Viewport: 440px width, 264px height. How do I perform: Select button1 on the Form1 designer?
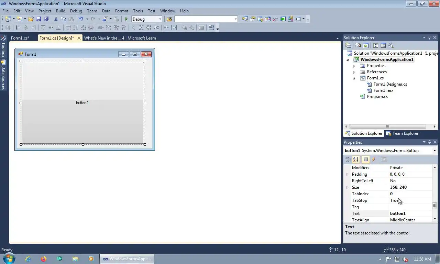(83, 103)
